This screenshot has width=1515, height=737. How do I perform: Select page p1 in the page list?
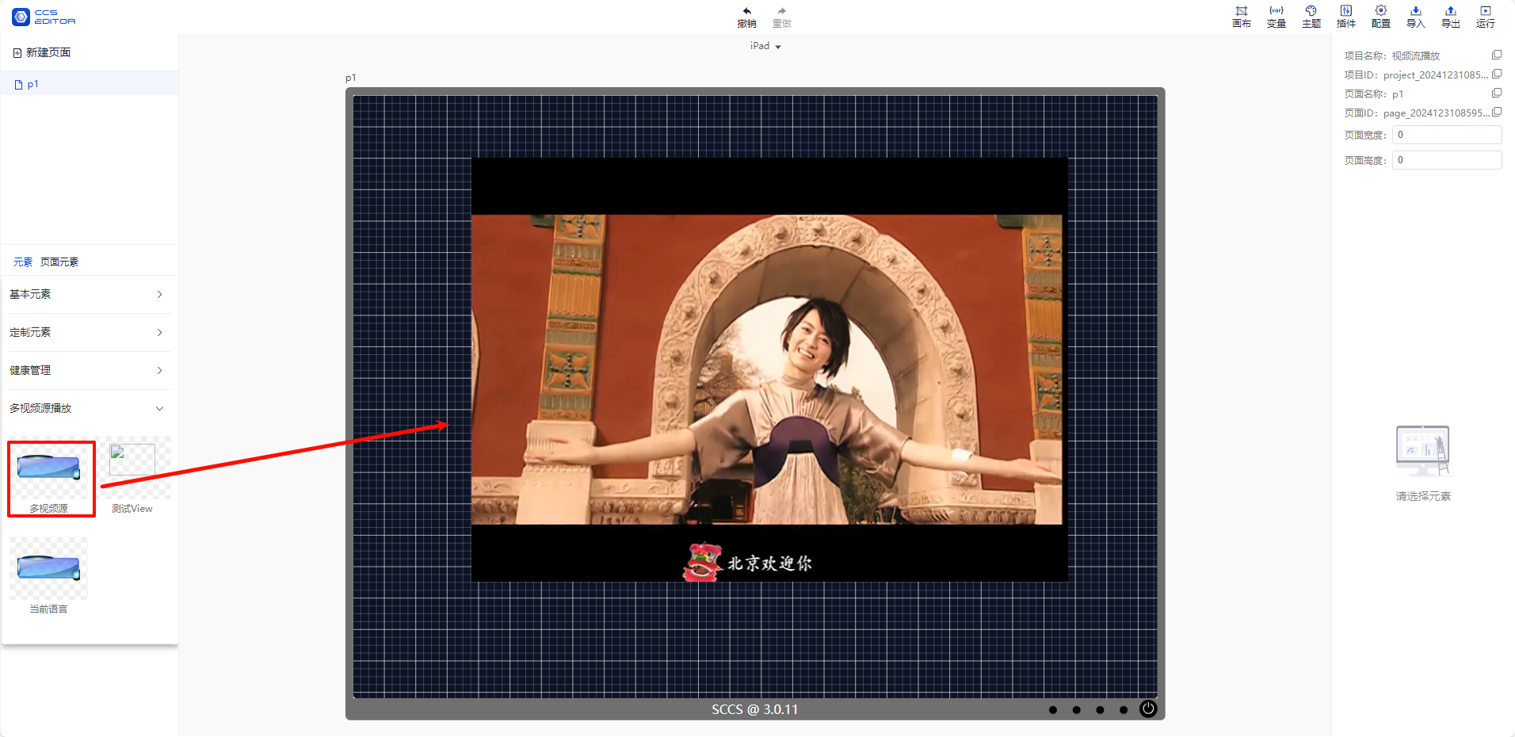(x=90, y=84)
